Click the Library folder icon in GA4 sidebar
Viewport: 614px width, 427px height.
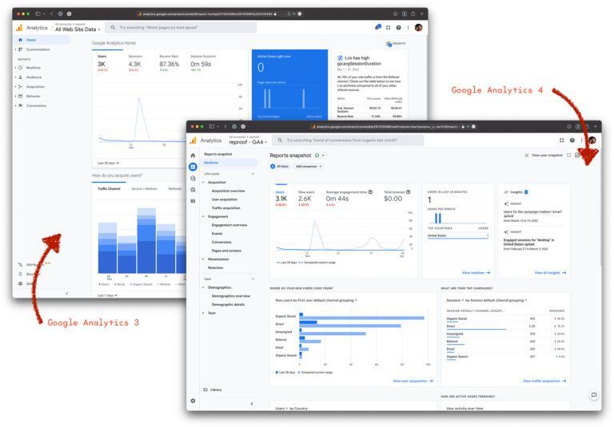pos(205,389)
